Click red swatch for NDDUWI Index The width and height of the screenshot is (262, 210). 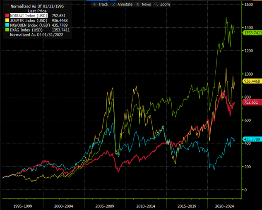point(6,15)
